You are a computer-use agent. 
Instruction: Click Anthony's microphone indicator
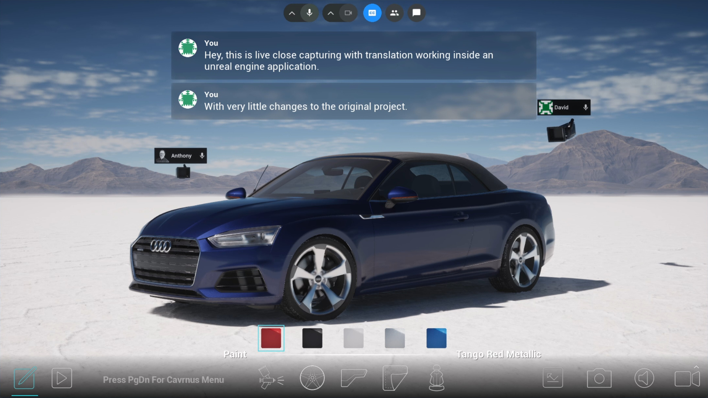pos(202,156)
